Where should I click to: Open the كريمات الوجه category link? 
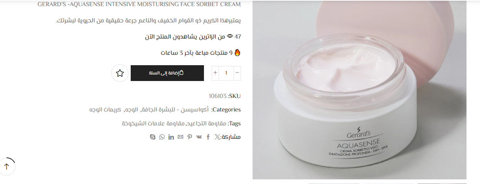[x=105, y=110]
